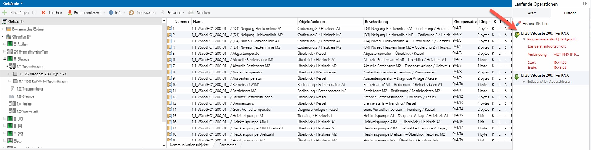The height and width of the screenshot is (150, 591).
Task: Expand the Entladen(Alle) Abgeschlossen entry
Action: pyautogui.click(x=524, y=82)
